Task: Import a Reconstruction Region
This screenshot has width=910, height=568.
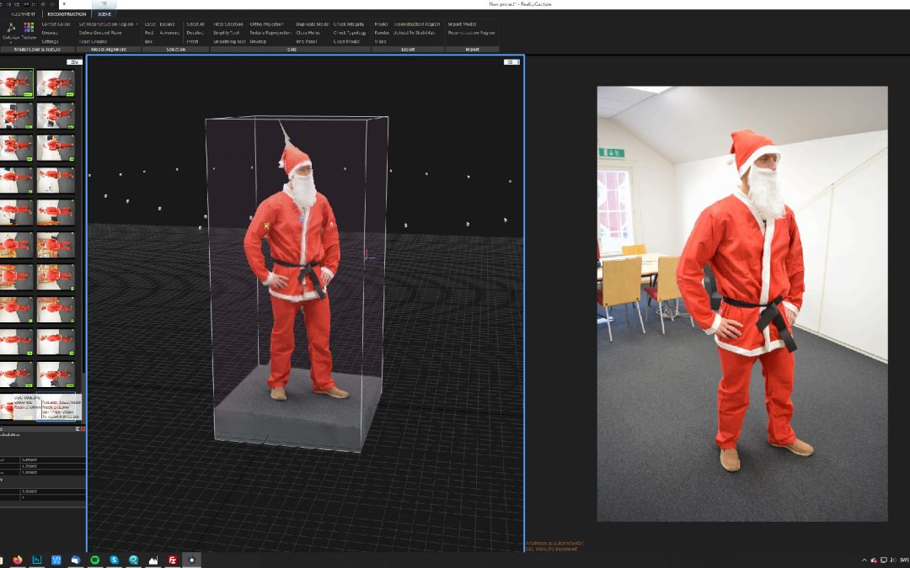Action: [x=471, y=33]
